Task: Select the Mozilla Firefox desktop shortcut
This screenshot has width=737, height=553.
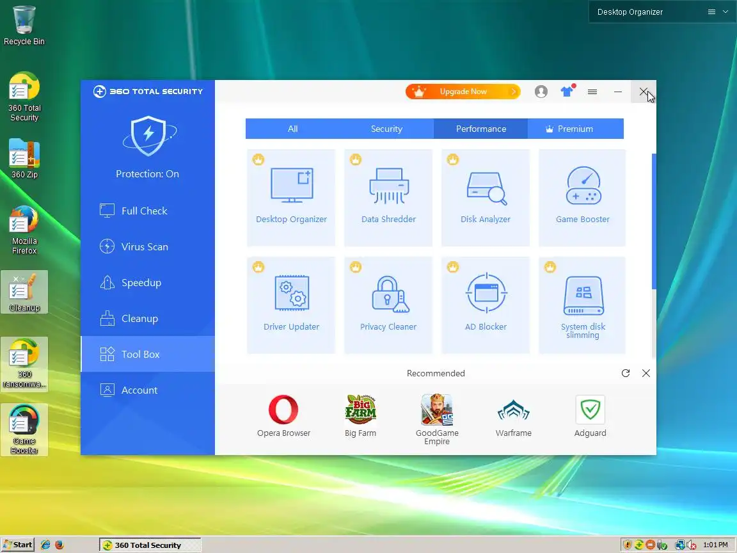Action: click(24, 230)
